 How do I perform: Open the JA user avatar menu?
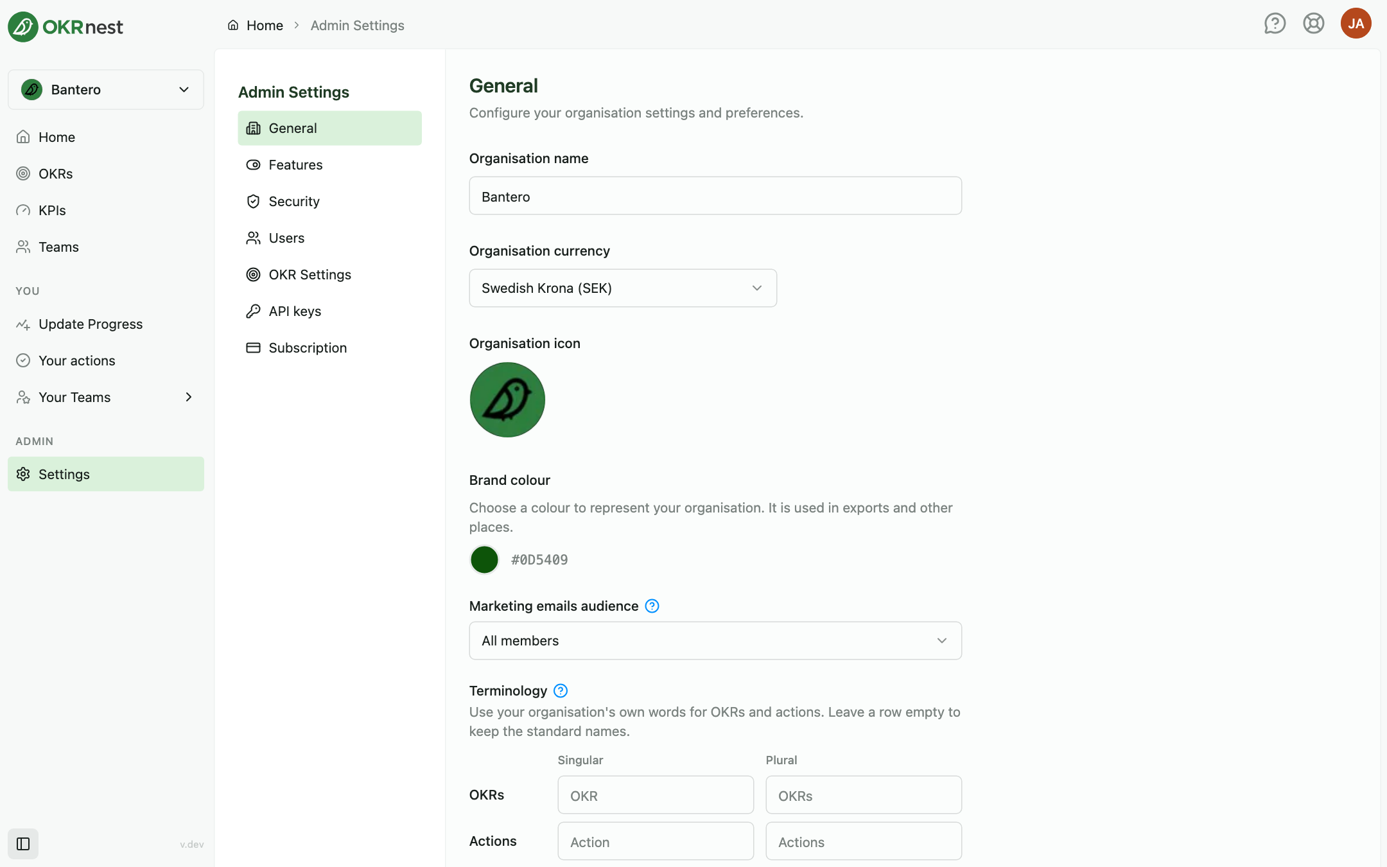(x=1356, y=24)
